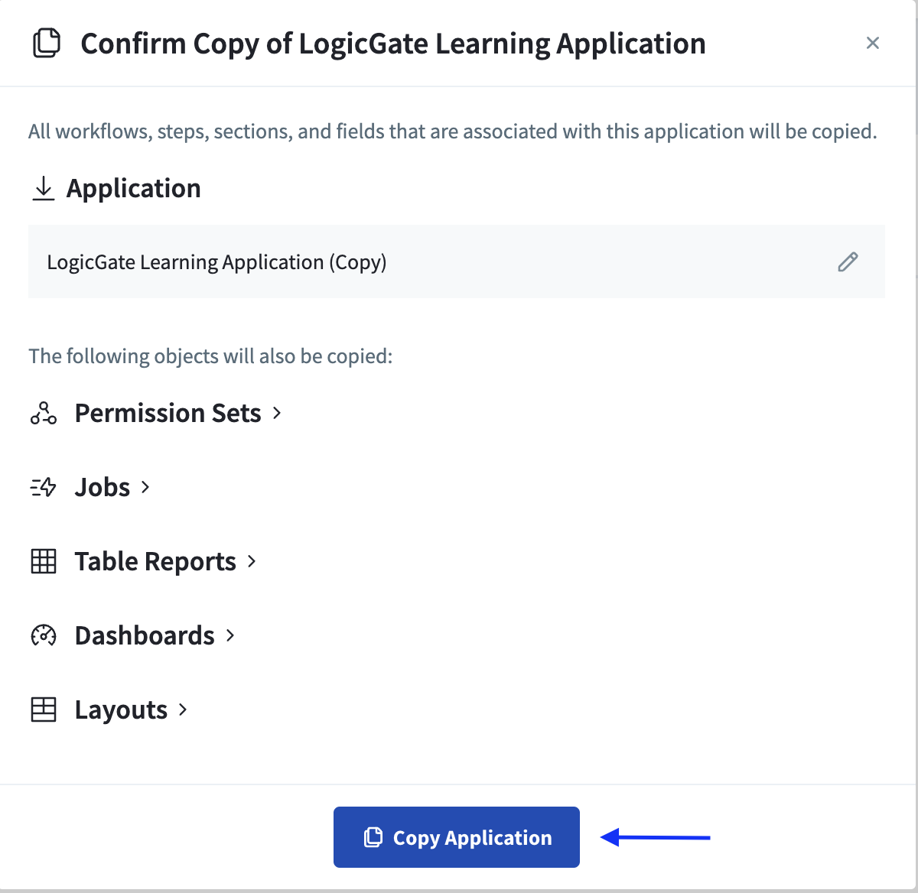Close the Confirm Copy dialog
This screenshot has width=918, height=893.
pyautogui.click(x=872, y=43)
